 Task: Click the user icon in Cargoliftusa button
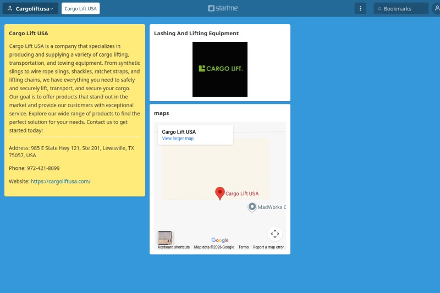pyautogui.click(x=10, y=9)
